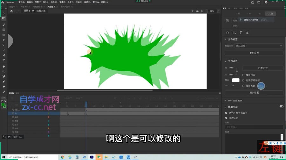Toggle the 缩放间距 checkbox

(243, 86)
